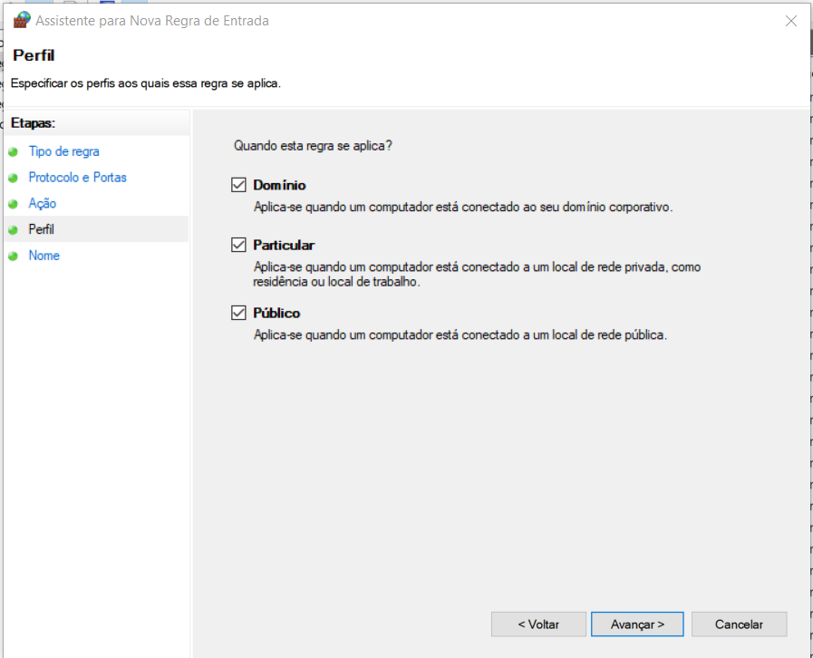
Task: Jump to the Ação step
Action: point(42,204)
